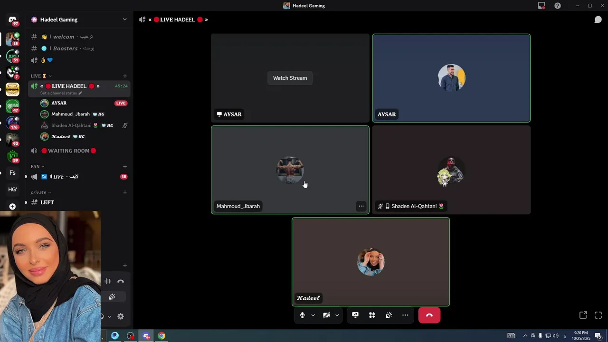The image size is (608, 342).
Task: Collapse the FAN category
Action: (38, 167)
